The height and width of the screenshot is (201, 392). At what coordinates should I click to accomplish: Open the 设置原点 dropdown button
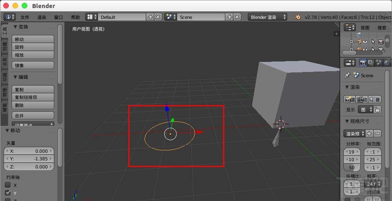[x=33, y=124]
